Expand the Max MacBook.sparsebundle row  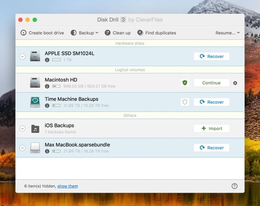point(23,148)
